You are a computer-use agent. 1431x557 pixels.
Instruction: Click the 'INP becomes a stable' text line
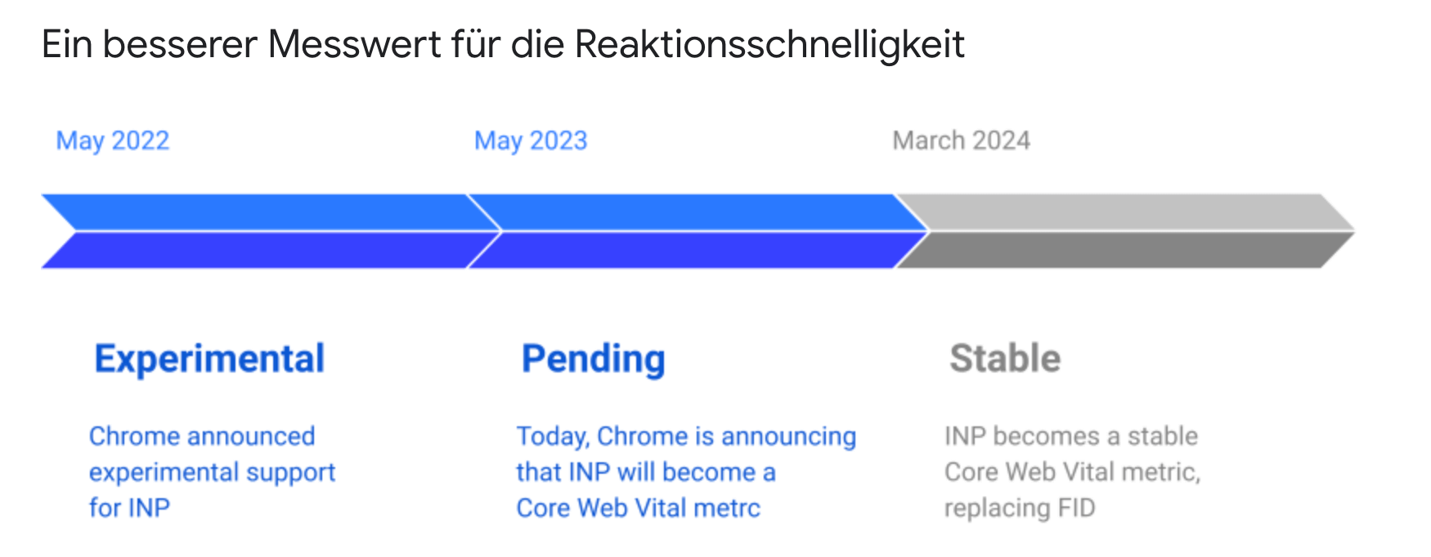click(1070, 436)
